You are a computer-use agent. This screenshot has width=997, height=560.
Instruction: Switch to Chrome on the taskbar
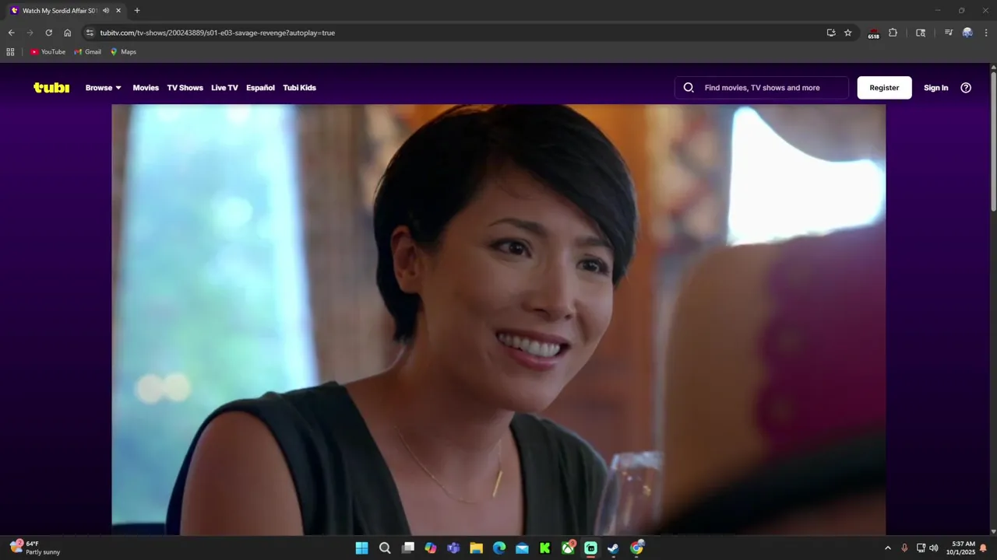point(636,548)
